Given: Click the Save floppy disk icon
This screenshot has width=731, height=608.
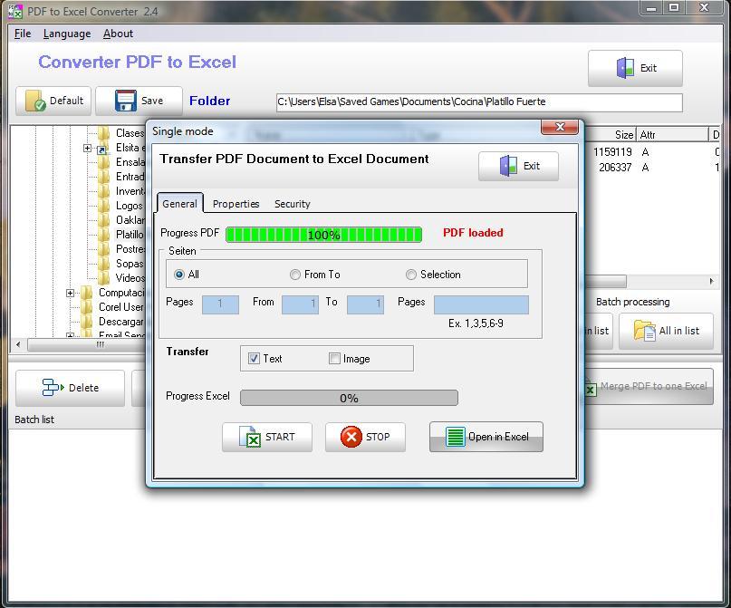Looking at the screenshot, I should point(126,101).
